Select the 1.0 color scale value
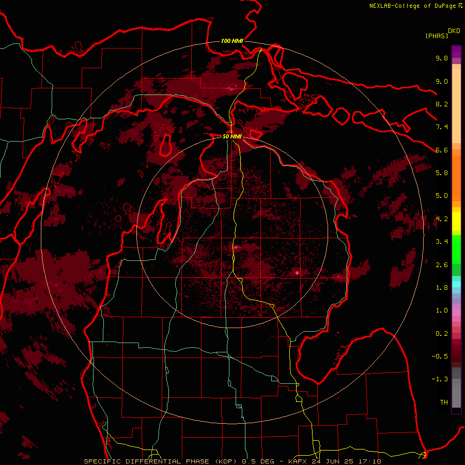465x465 pixels. pos(442,310)
